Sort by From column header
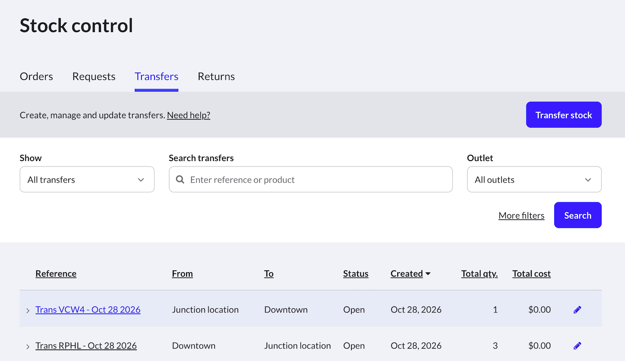 point(182,274)
